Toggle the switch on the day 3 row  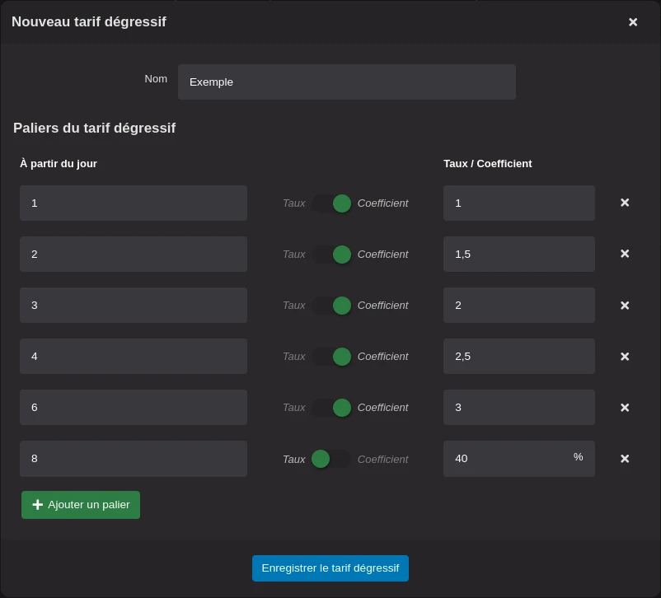point(331,306)
